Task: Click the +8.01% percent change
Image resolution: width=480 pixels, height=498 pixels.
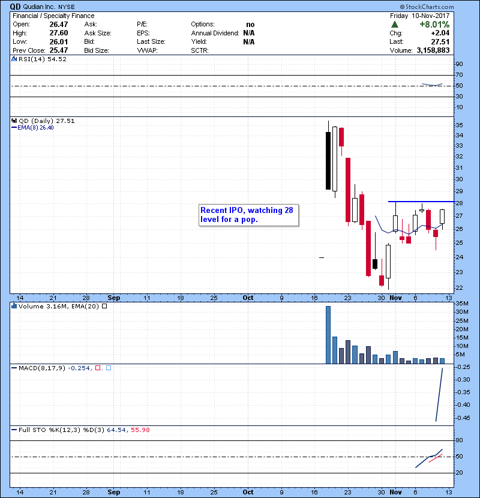Action: point(434,25)
